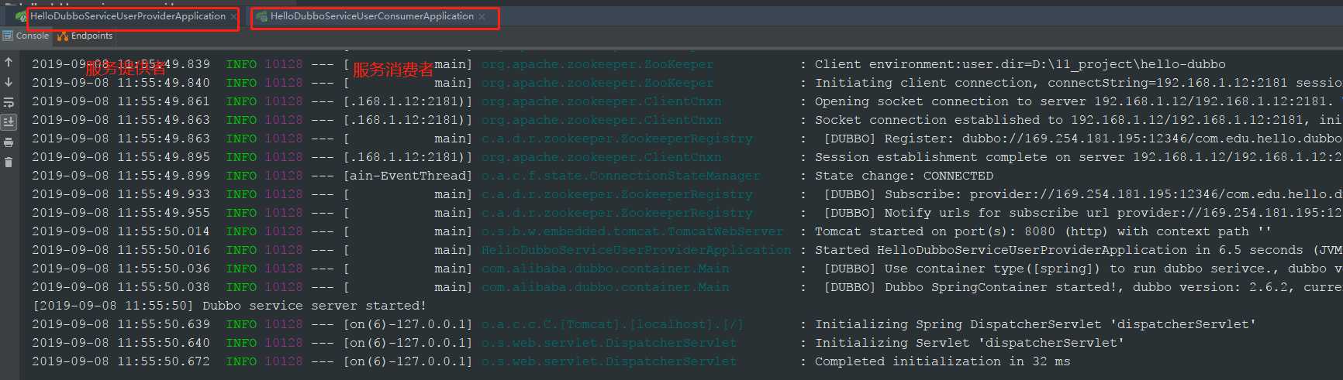Click the Print console output icon
The height and width of the screenshot is (380, 1343).
coord(9,142)
